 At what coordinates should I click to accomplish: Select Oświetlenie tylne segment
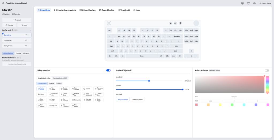(44, 78)
